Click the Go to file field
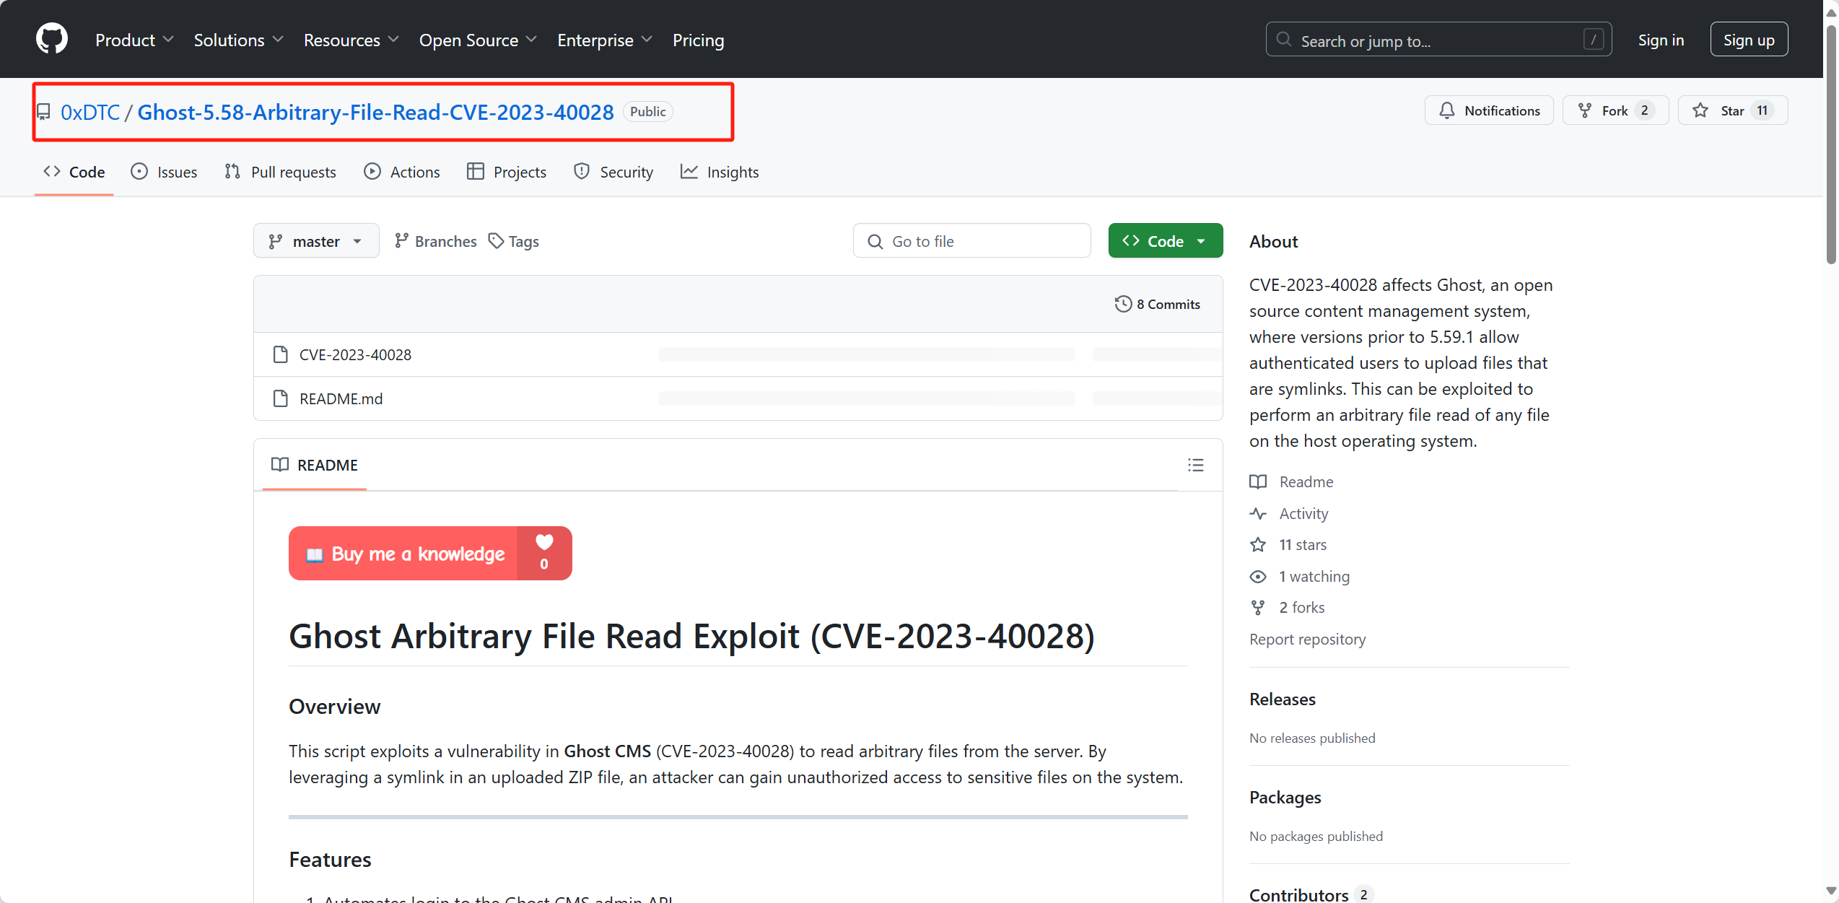Viewport: 1839px width, 903px height. [x=971, y=241]
